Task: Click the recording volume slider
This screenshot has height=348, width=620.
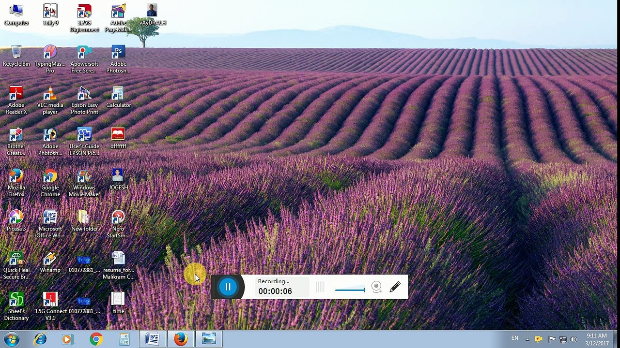Action: 350,290
